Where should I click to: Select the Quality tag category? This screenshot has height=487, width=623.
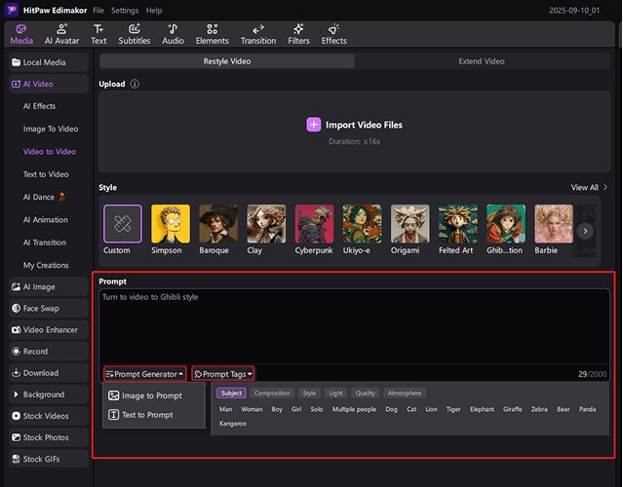coord(366,393)
